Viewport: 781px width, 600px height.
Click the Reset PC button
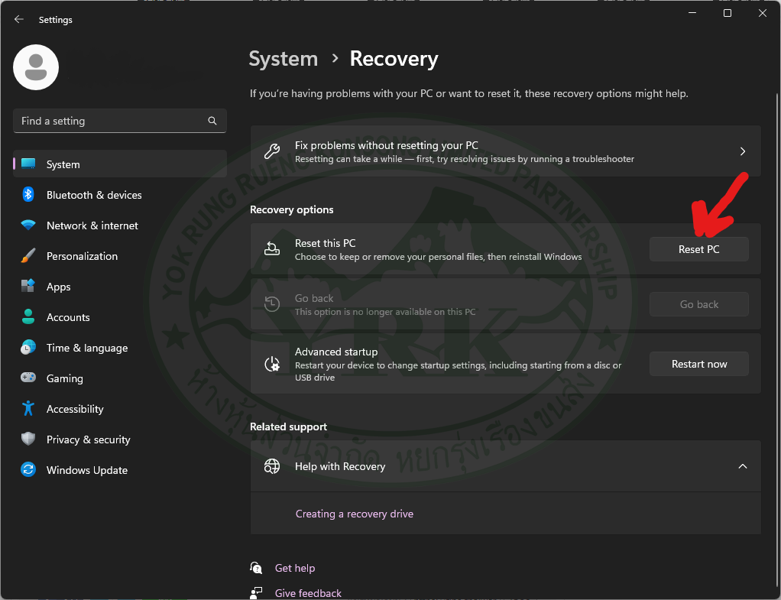(698, 249)
